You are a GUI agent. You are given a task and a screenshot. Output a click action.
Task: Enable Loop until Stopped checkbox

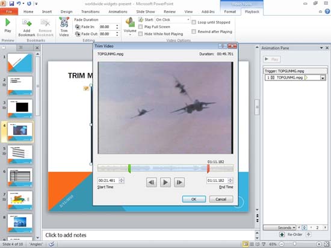194,22
